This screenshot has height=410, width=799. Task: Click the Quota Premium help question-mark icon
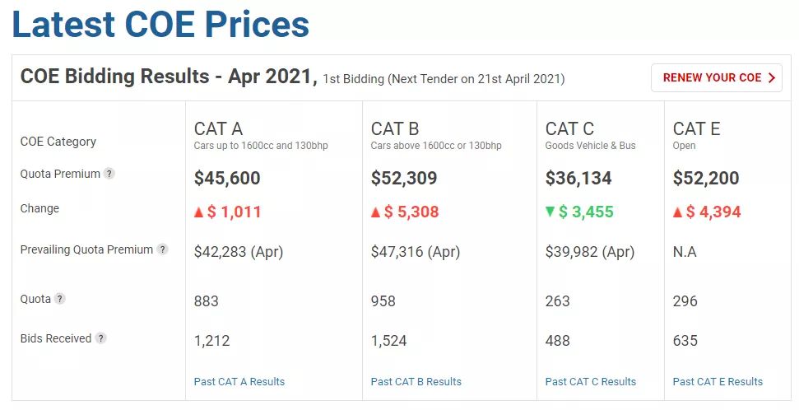tap(109, 174)
